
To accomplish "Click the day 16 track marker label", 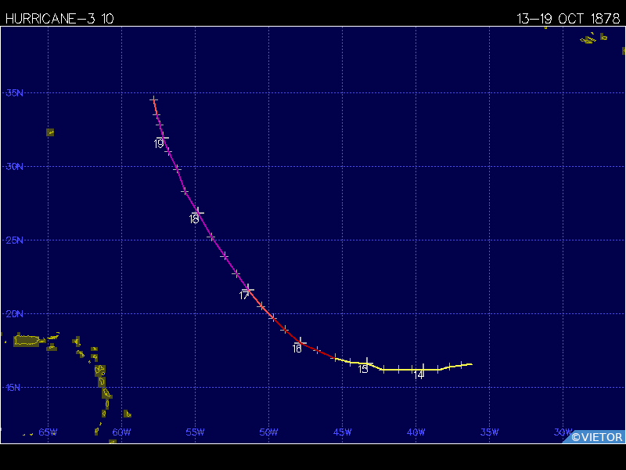I will tap(297, 349).
